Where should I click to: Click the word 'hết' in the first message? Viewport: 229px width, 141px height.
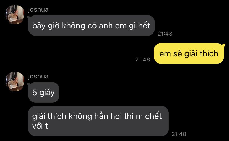coord(144,26)
